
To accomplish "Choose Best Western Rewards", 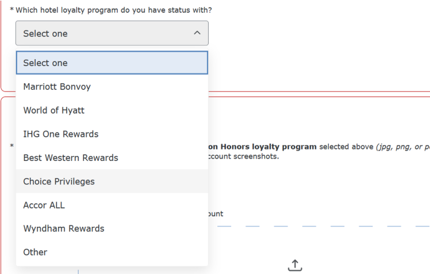I will (x=112, y=157).
